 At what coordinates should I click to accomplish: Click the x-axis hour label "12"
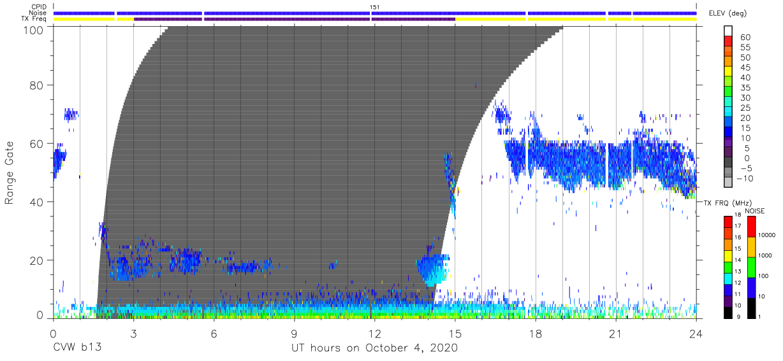pos(375,334)
